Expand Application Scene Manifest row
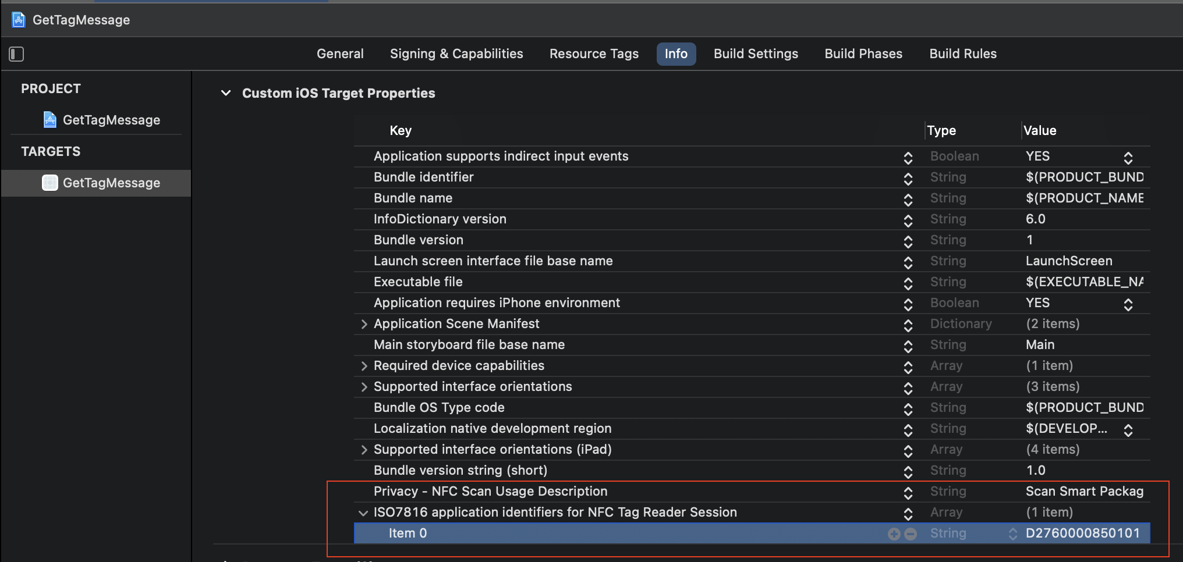Image resolution: width=1183 pixels, height=562 pixels. (x=364, y=324)
